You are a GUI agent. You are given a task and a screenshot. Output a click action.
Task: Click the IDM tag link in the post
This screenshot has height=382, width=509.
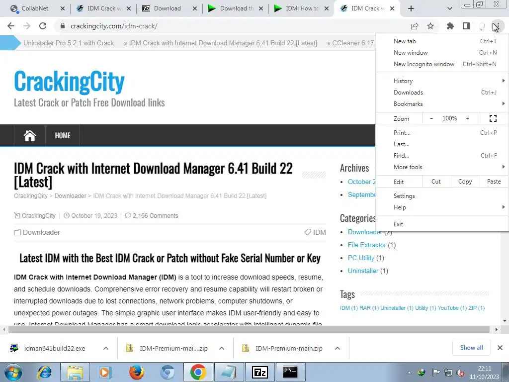click(x=319, y=232)
